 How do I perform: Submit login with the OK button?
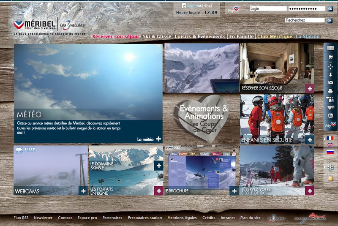click(330, 8)
